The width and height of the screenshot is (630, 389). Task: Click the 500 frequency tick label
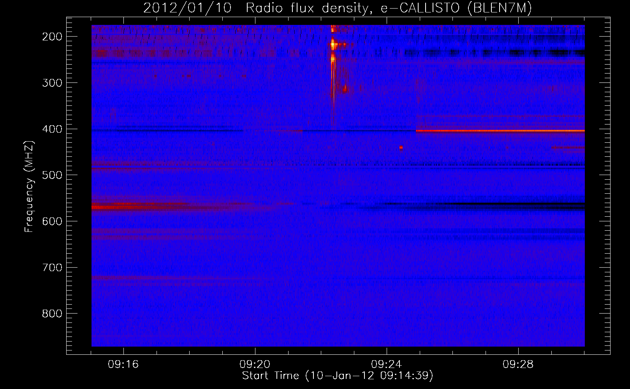pos(52,175)
